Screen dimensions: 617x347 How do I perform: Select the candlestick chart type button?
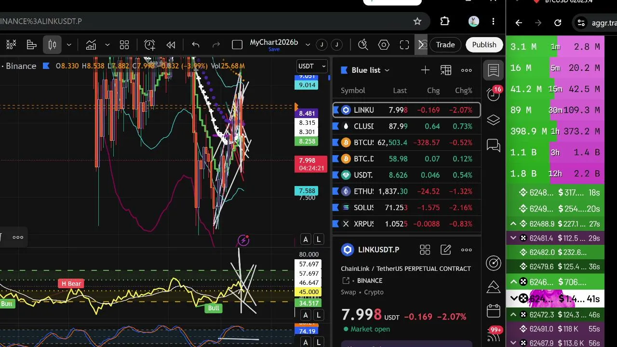pyautogui.click(x=52, y=45)
